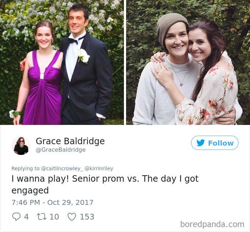Open the Grace Baldridge display name

(x=70, y=141)
